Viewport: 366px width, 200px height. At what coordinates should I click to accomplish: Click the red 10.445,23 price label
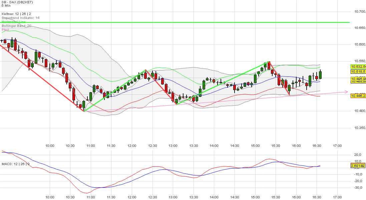pos(358,96)
